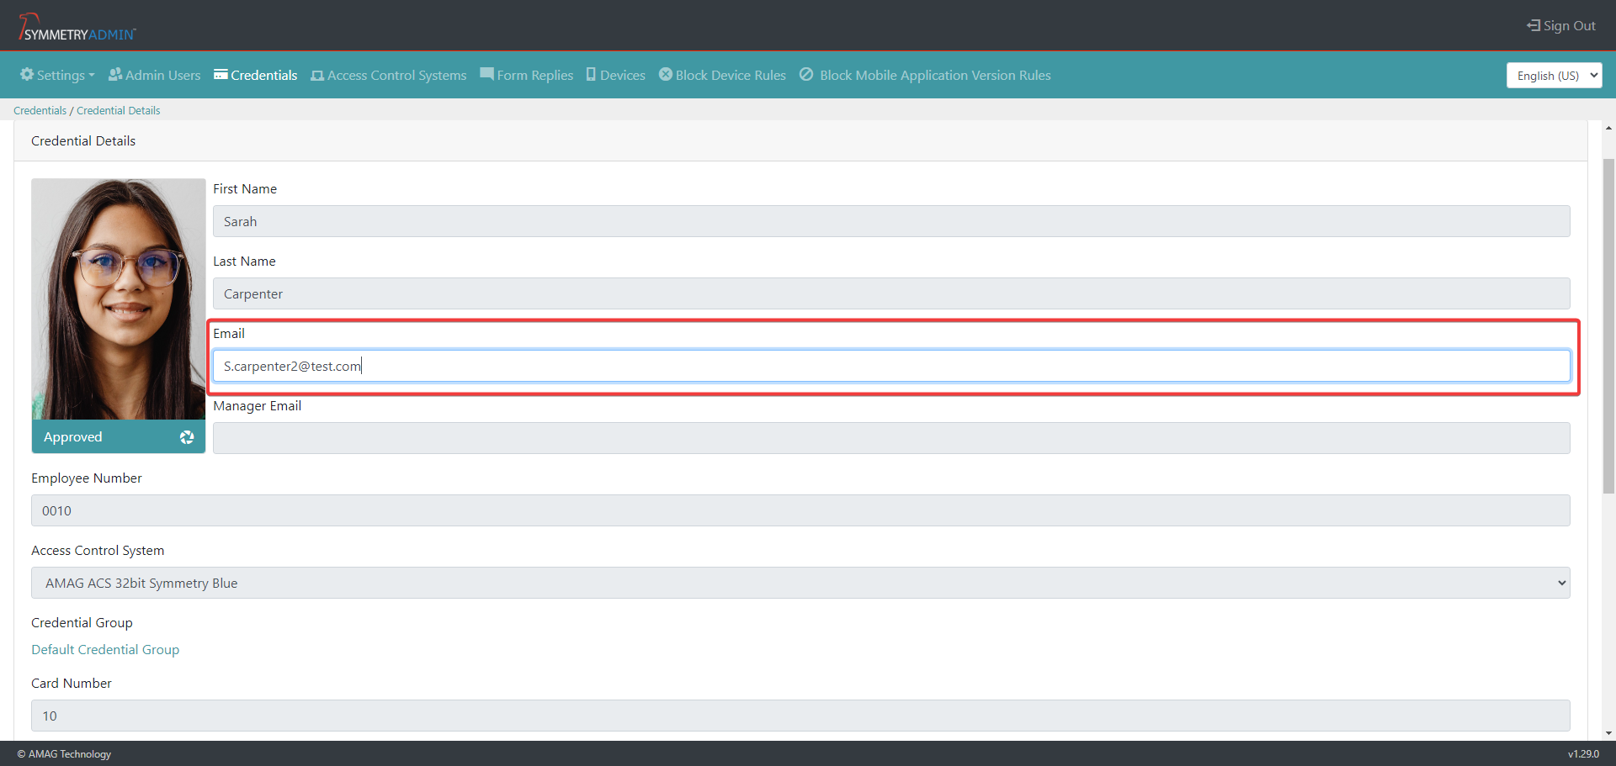Focus the Email input field
1616x766 pixels.
pyautogui.click(x=891, y=366)
